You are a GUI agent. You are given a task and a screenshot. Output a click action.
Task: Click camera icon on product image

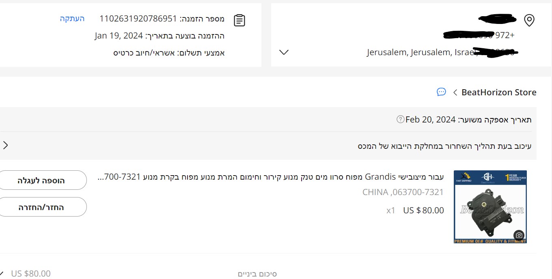(519, 235)
